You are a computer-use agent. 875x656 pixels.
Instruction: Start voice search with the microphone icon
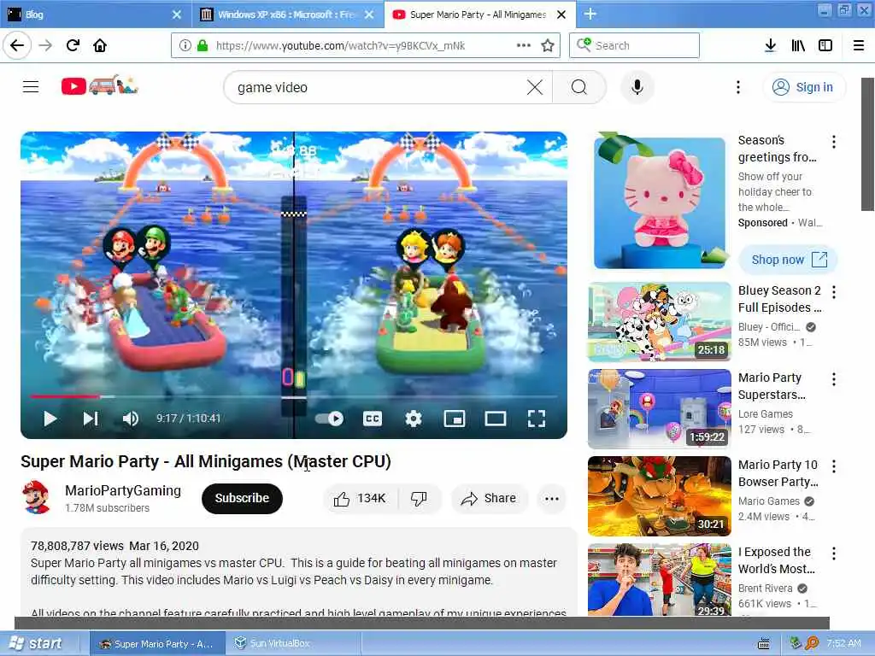pos(637,87)
